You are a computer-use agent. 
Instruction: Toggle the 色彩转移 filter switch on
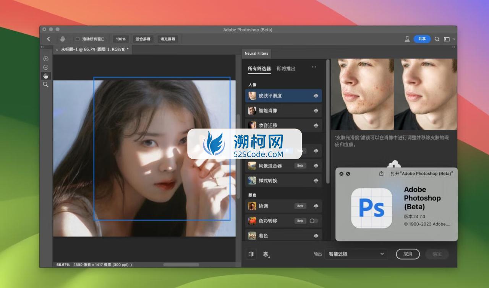[314, 221]
